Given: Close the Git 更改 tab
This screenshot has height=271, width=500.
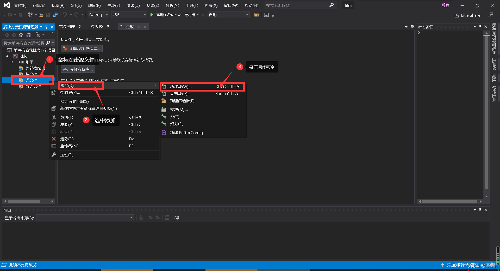Looking at the screenshot, I should click(145, 27).
